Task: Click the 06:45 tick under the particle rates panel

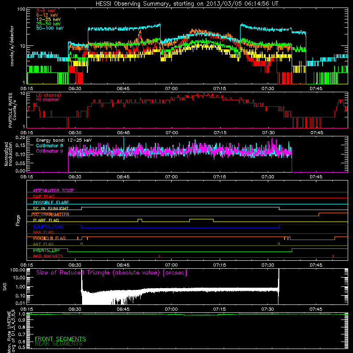Action: (x=124, y=133)
